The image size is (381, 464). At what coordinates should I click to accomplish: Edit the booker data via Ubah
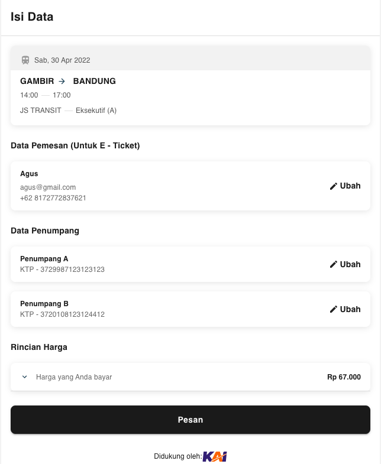(345, 186)
